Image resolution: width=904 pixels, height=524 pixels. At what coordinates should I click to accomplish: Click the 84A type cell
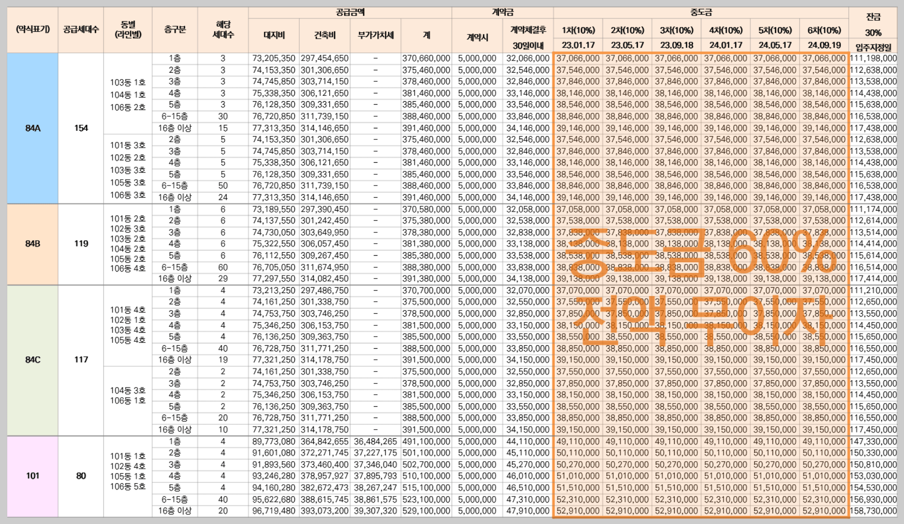point(32,128)
